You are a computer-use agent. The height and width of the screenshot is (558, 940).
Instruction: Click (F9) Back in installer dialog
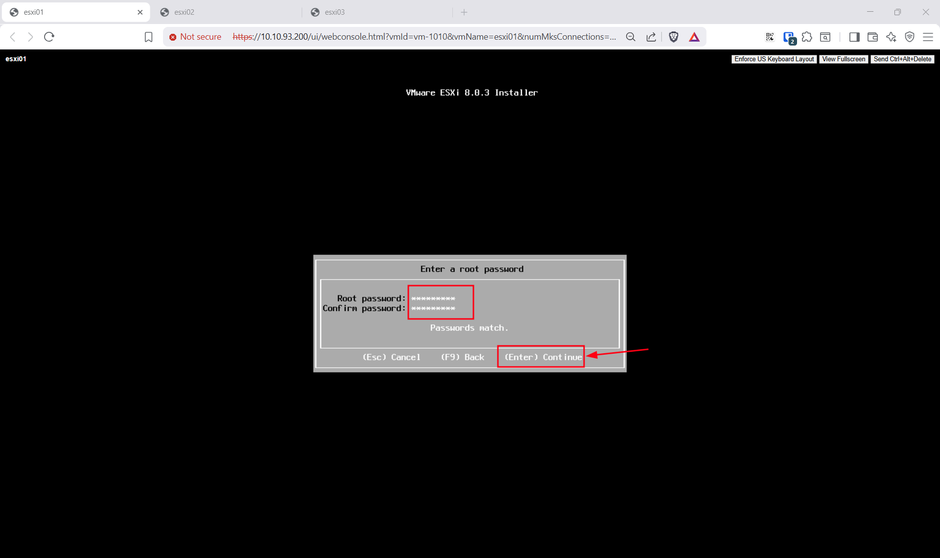click(462, 357)
